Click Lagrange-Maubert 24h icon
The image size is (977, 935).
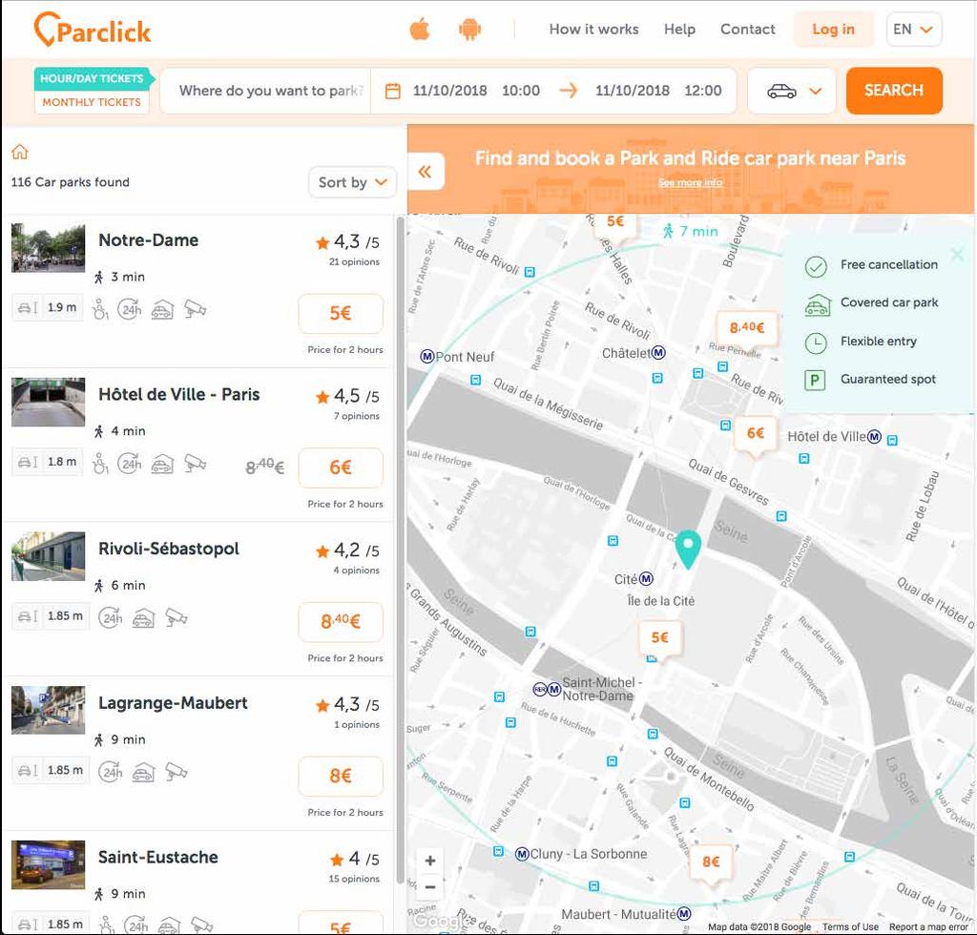pyautogui.click(x=111, y=772)
